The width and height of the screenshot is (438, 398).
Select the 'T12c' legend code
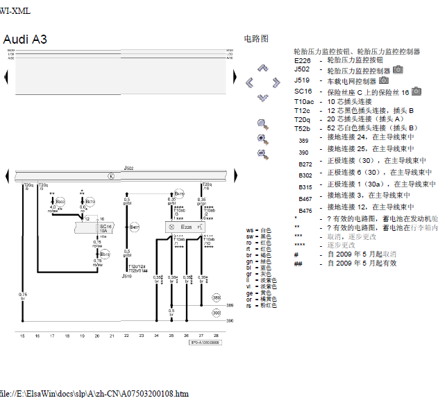pos(302,111)
